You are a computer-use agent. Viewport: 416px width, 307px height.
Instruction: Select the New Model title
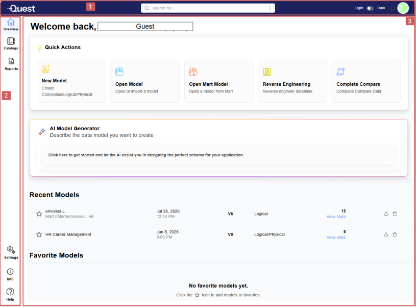(54, 81)
